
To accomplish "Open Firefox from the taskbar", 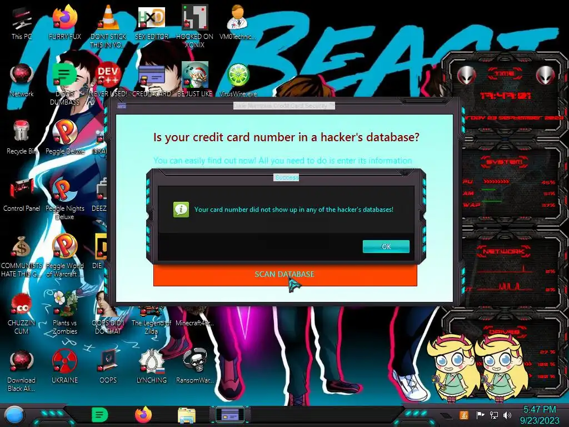I will click(x=143, y=415).
